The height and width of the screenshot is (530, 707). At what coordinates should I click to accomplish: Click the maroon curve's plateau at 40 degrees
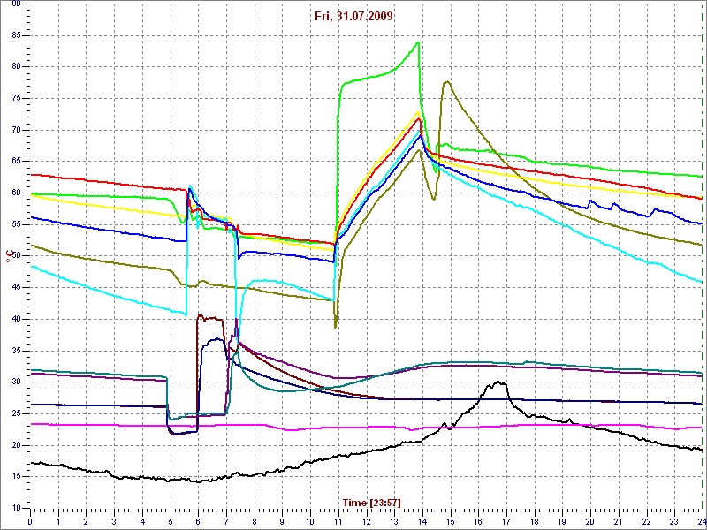210,317
